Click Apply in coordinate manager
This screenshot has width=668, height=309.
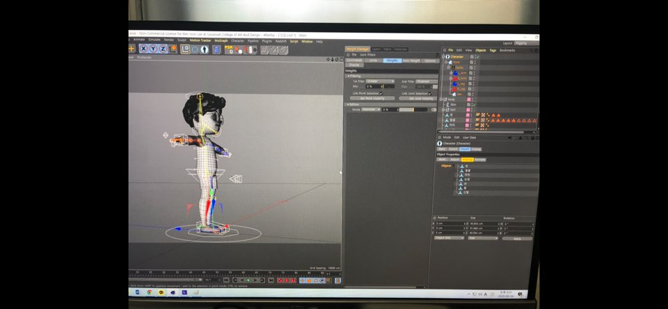tap(517, 239)
